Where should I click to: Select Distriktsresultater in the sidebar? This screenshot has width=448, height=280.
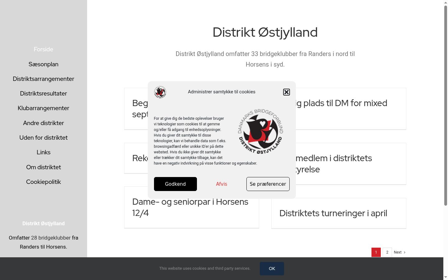[44, 93]
